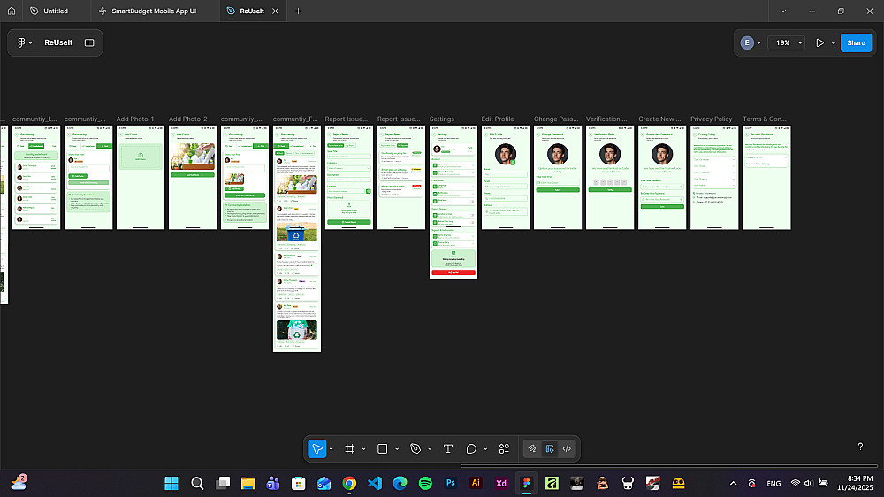Go to Figma home
Viewport: 884px width, 497px height.
pos(11,11)
